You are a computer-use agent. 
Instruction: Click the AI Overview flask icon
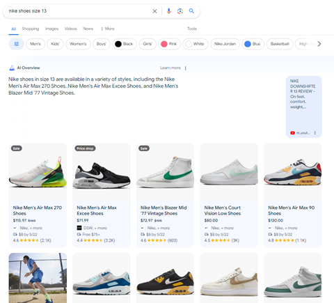[x=12, y=68]
